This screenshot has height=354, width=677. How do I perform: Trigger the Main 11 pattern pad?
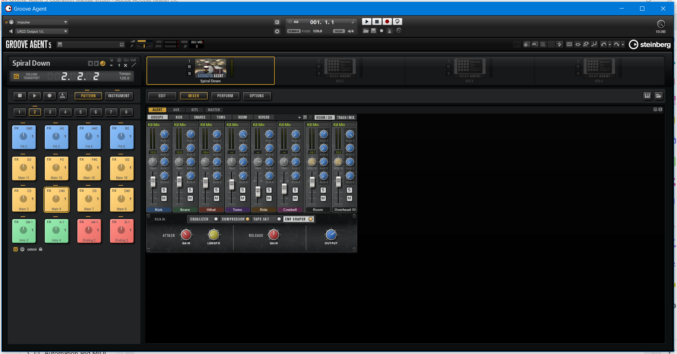pos(24,168)
